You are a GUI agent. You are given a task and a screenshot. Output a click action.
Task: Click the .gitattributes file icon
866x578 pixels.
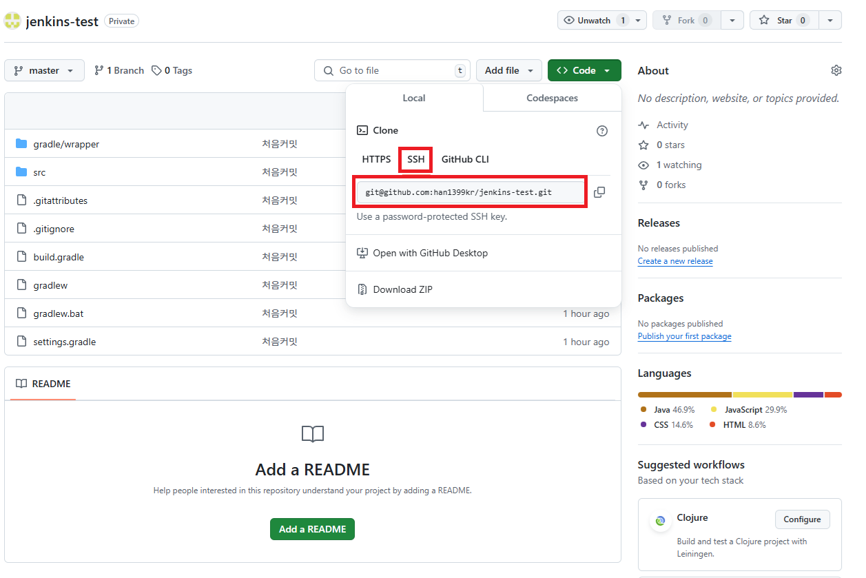coord(21,200)
